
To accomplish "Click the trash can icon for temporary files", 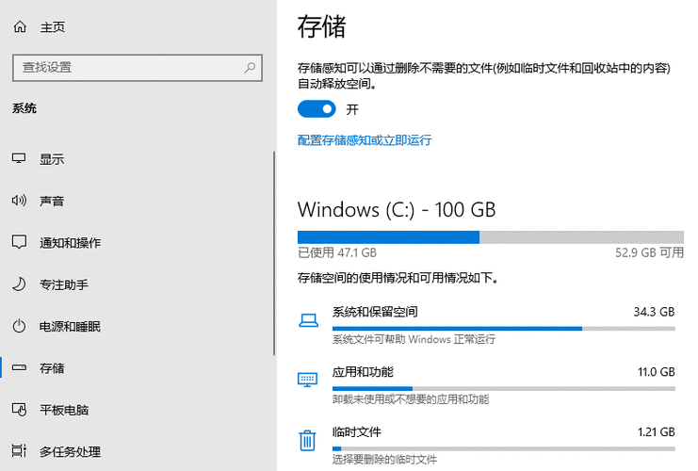I will (x=307, y=440).
